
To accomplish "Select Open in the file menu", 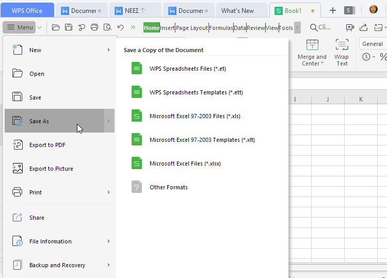I will (60, 74).
